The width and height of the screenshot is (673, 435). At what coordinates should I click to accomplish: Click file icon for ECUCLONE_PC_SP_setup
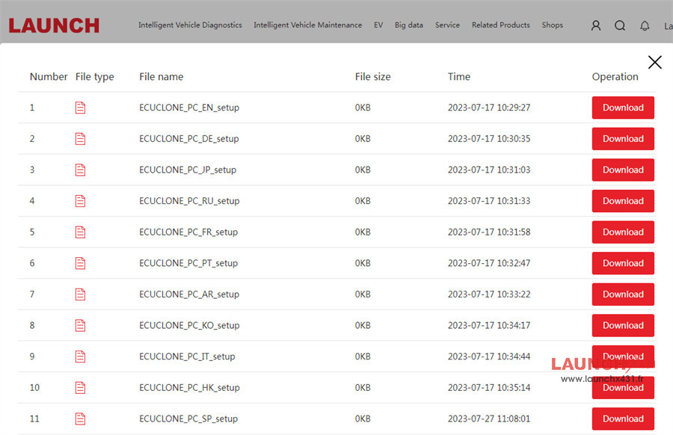coord(80,419)
